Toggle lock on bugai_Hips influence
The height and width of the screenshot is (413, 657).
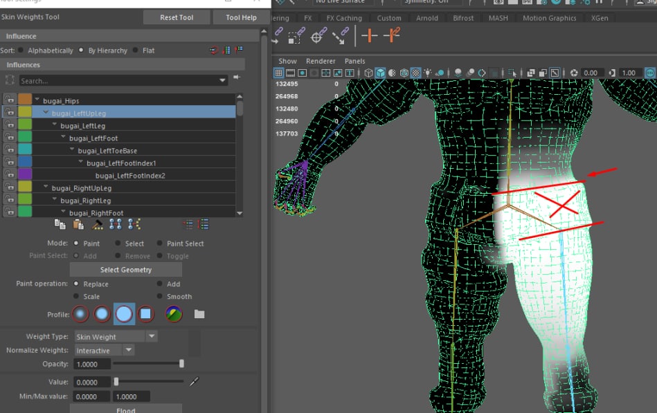pyautogui.click(x=9, y=100)
